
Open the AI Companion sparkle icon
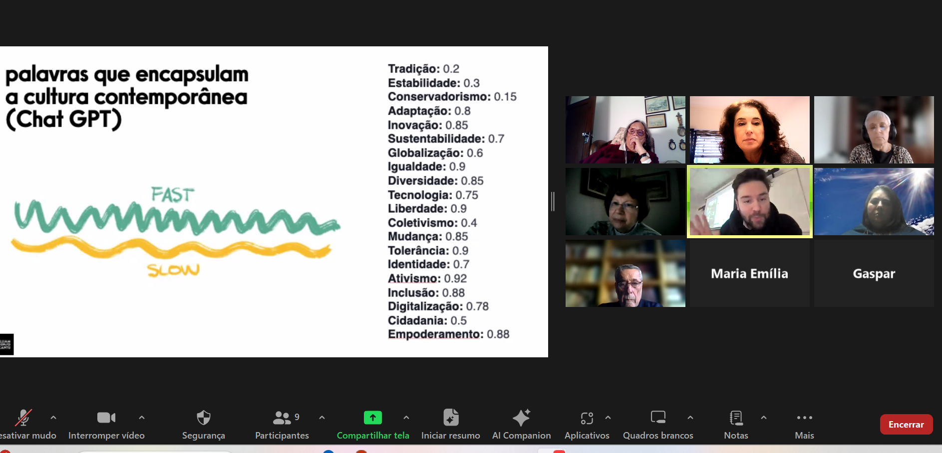521,418
